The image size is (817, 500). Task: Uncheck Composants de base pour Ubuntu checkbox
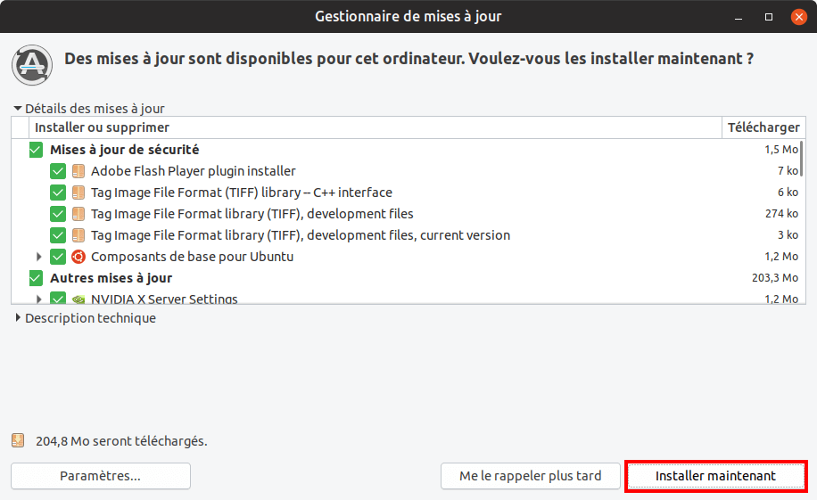(x=58, y=257)
